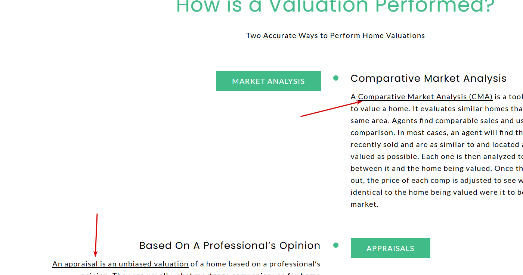Click the red arrow pointing at the appraisal link
The width and height of the screenshot is (523, 275).
click(96, 235)
